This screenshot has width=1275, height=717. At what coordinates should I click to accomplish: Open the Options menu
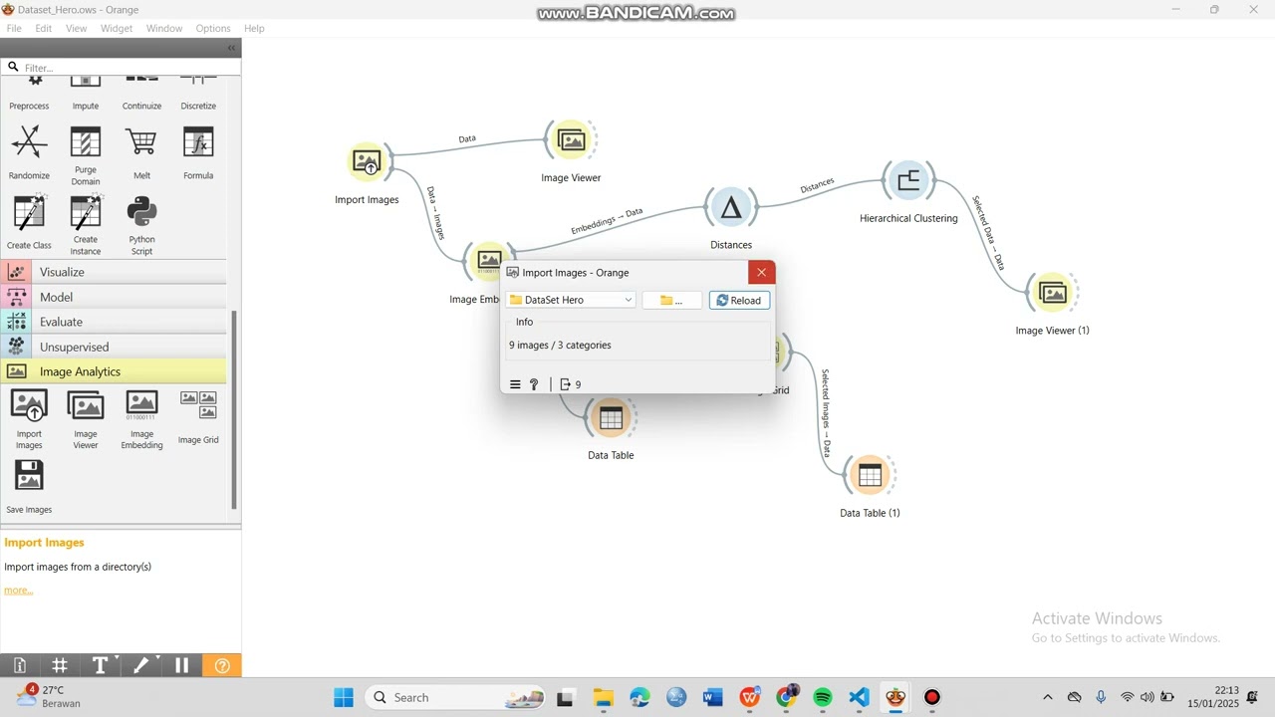click(x=213, y=28)
